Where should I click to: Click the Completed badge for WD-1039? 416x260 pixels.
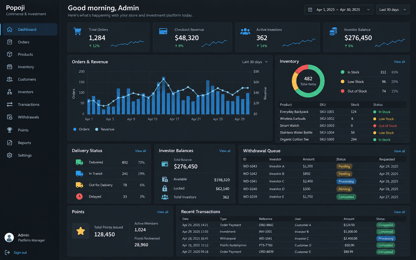click(x=346, y=197)
